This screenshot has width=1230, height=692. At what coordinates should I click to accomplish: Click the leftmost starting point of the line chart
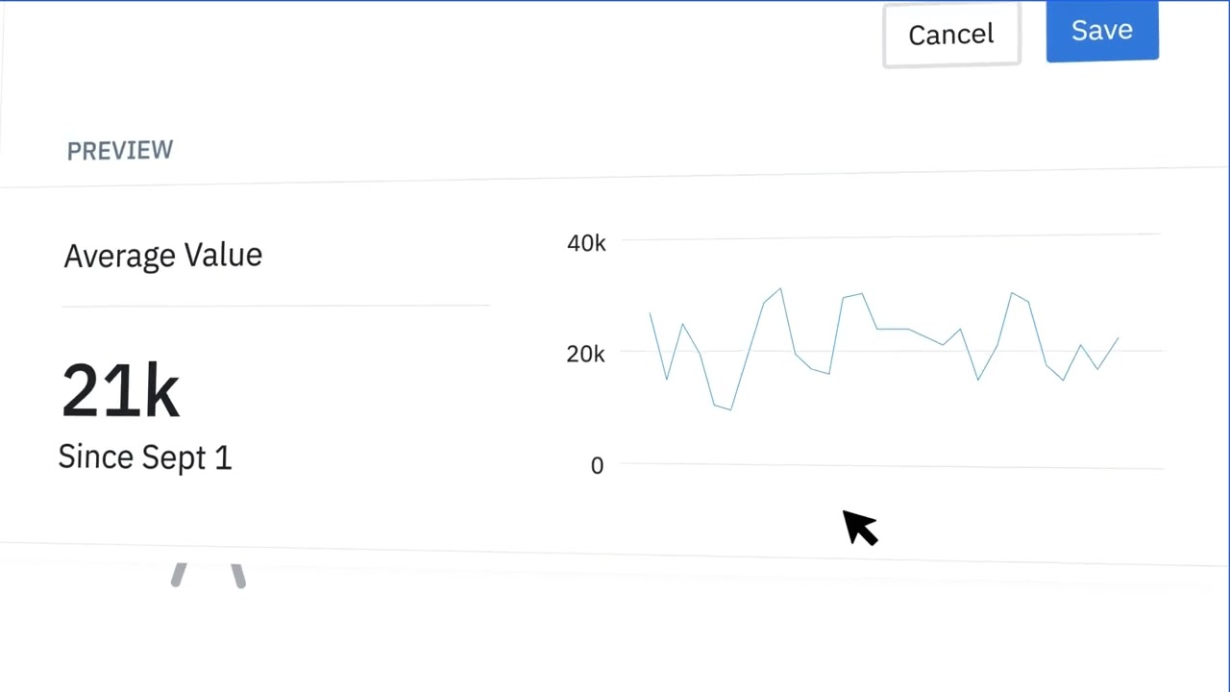click(x=651, y=313)
